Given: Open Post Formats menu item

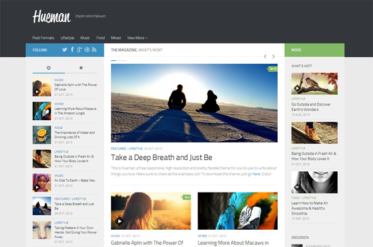Looking at the screenshot, I should coord(43,38).
